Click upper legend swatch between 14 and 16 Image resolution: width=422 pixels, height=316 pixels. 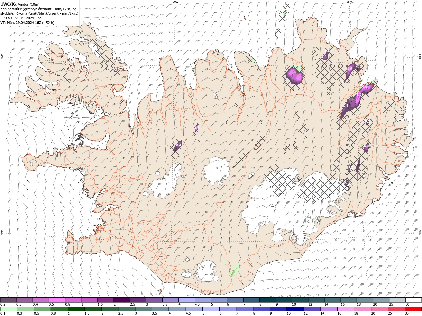click(x=332, y=300)
